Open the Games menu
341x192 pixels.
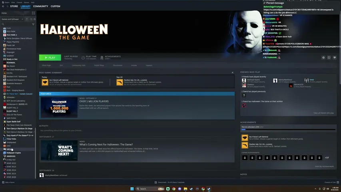click(x=26, y=2)
